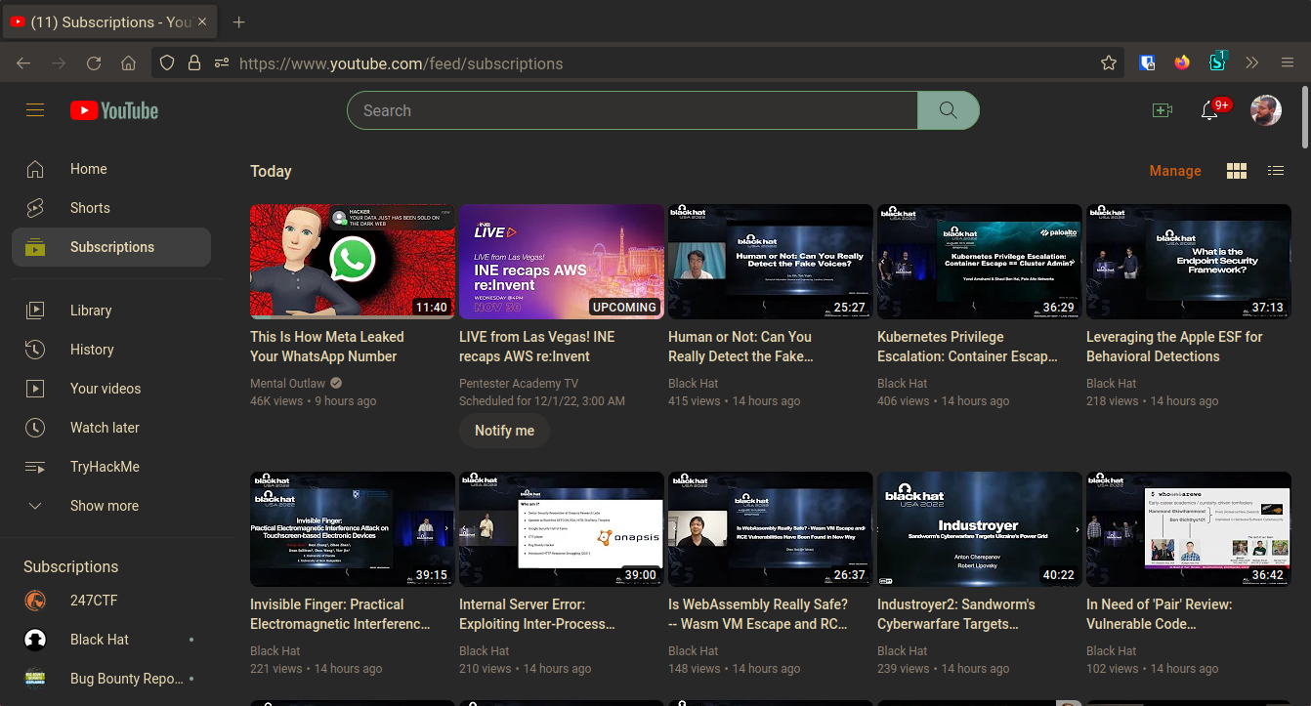Image resolution: width=1311 pixels, height=706 pixels.
Task: Bookmark the page with the star icon
Action: [x=1109, y=63]
